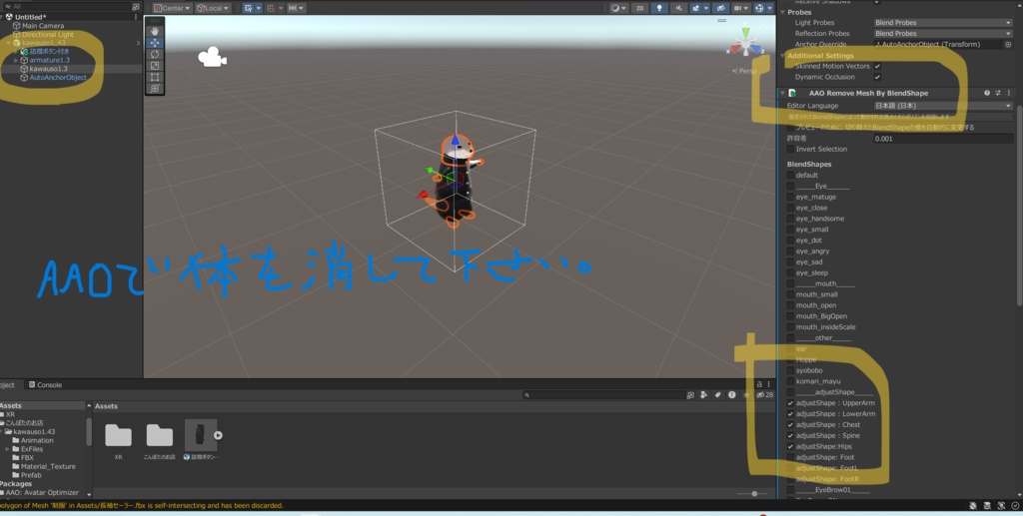Click the favorite star icon in Project
Viewport: 1023px width, 516px height.
coord(745,395)
